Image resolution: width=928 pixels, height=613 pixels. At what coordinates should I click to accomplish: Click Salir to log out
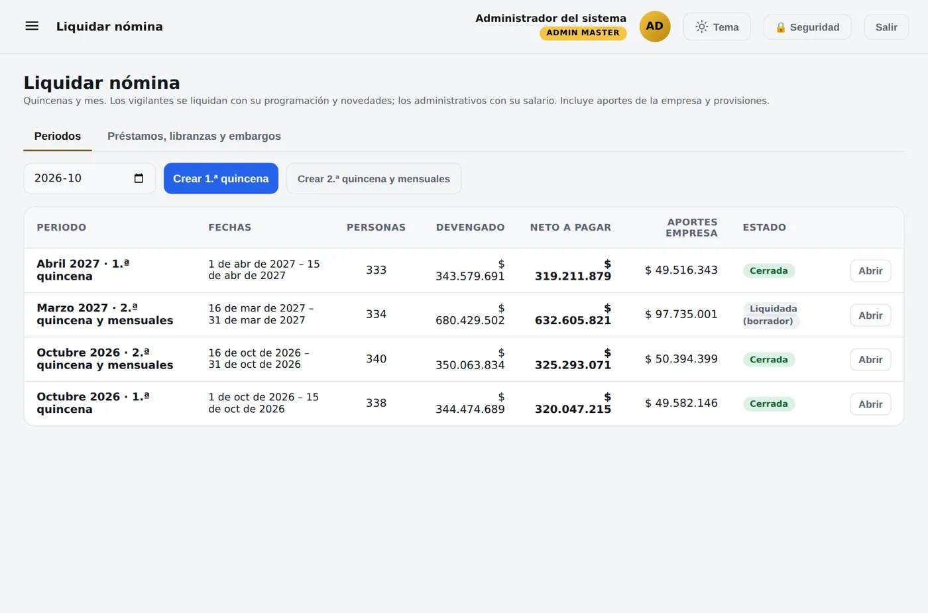coord(886,27)
